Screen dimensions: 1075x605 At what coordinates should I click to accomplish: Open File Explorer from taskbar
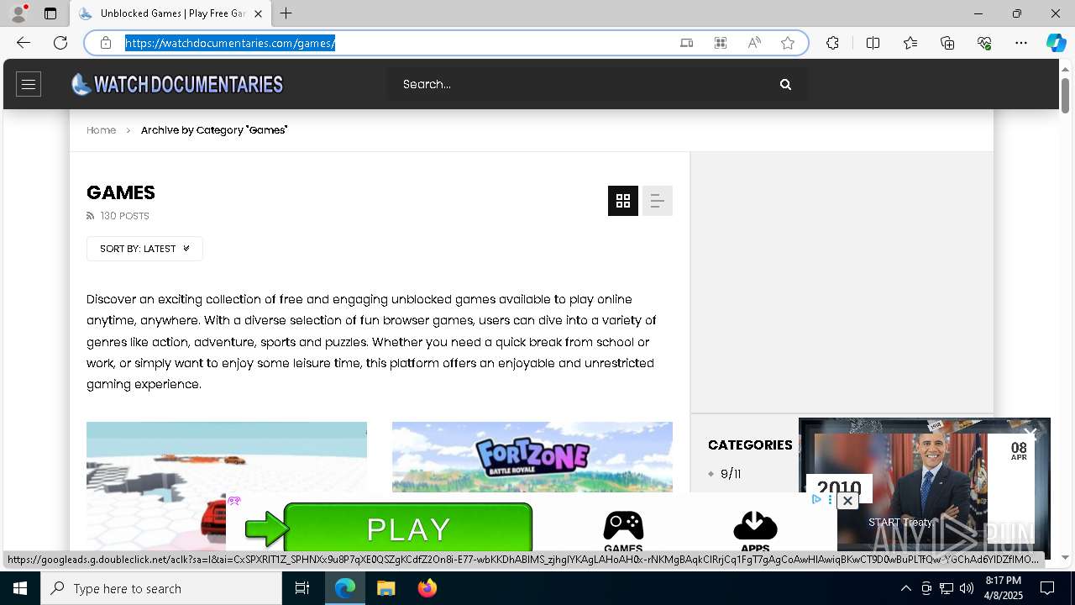tap(386, 588)
